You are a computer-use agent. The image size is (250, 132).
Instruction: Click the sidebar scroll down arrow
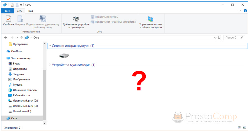pyautogui.click(x=45, y=123)
